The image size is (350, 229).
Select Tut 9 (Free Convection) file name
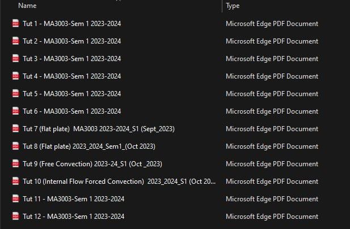(92, 164)
